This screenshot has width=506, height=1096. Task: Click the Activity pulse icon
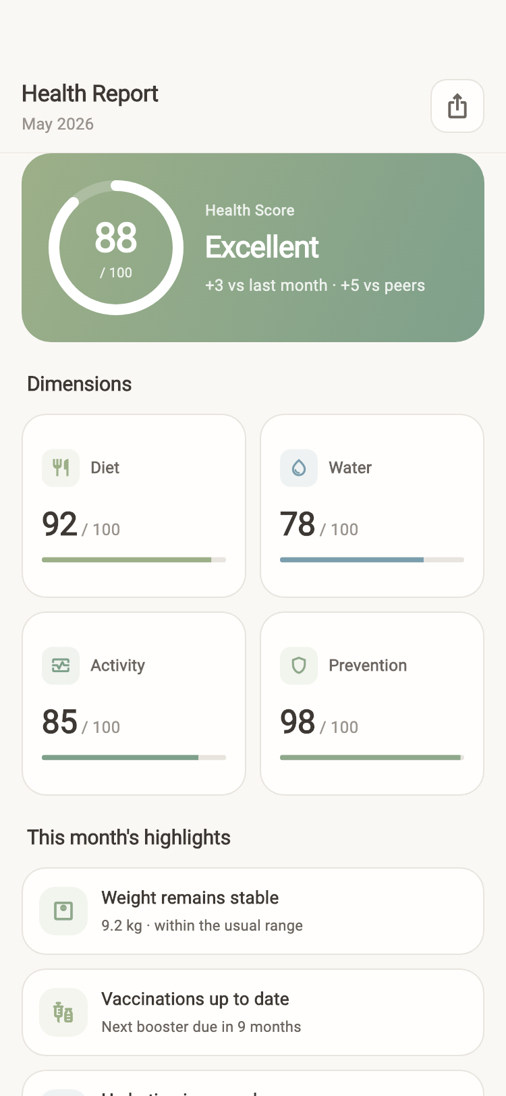(x=61, y=665)
